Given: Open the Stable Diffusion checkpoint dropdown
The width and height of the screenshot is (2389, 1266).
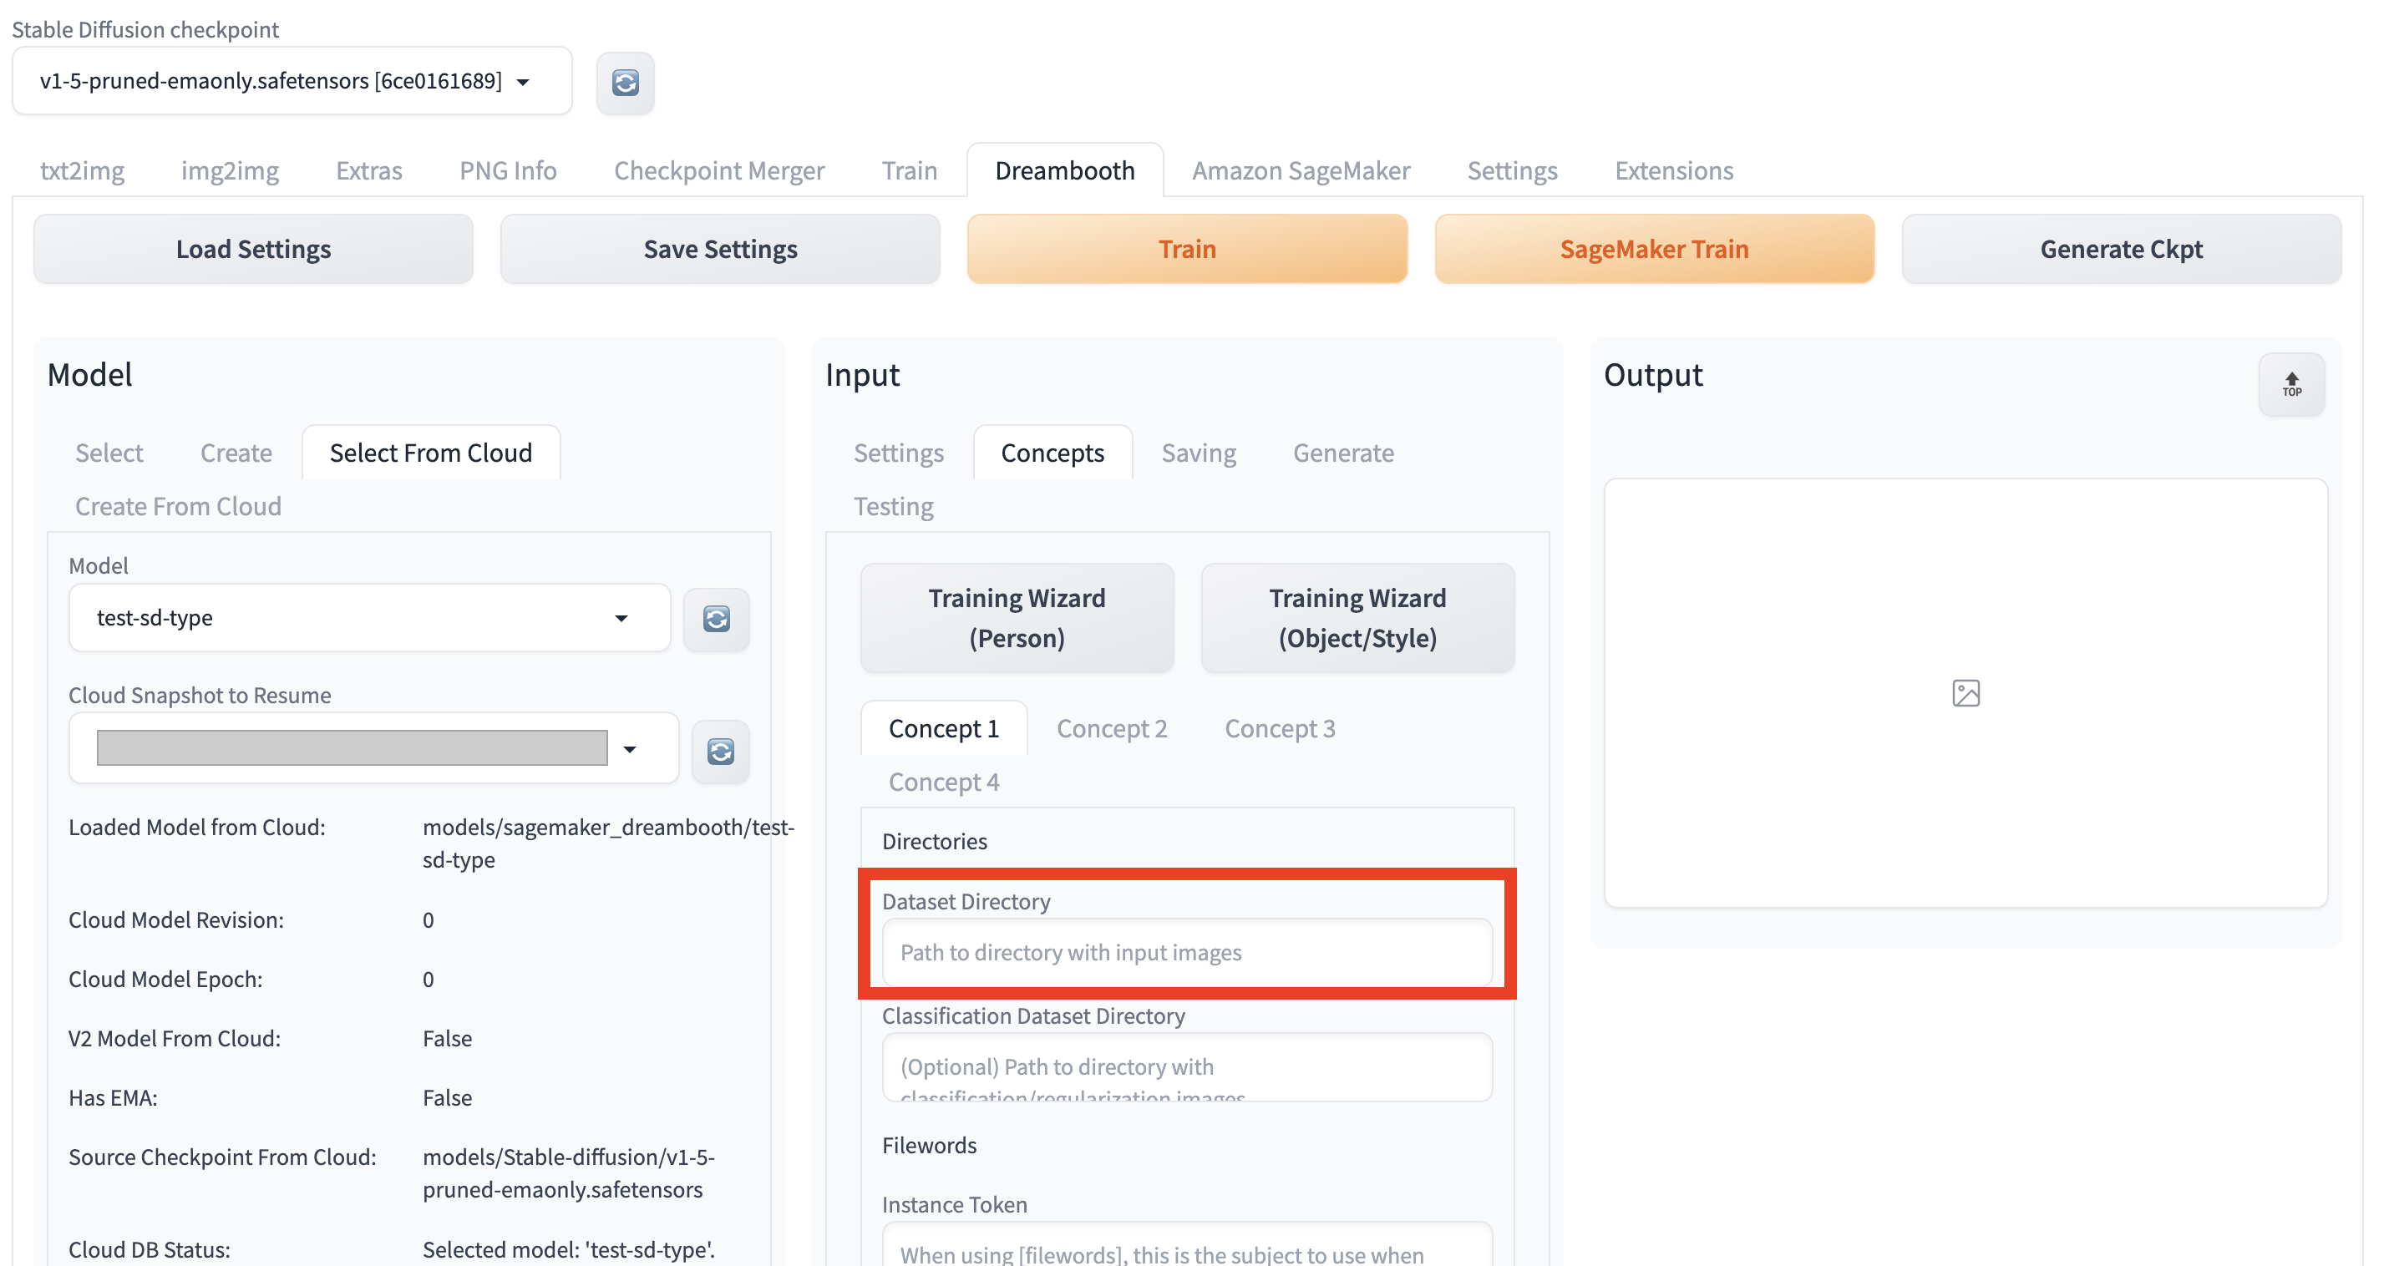Looking at the screenshot, I should click(291, 82).
